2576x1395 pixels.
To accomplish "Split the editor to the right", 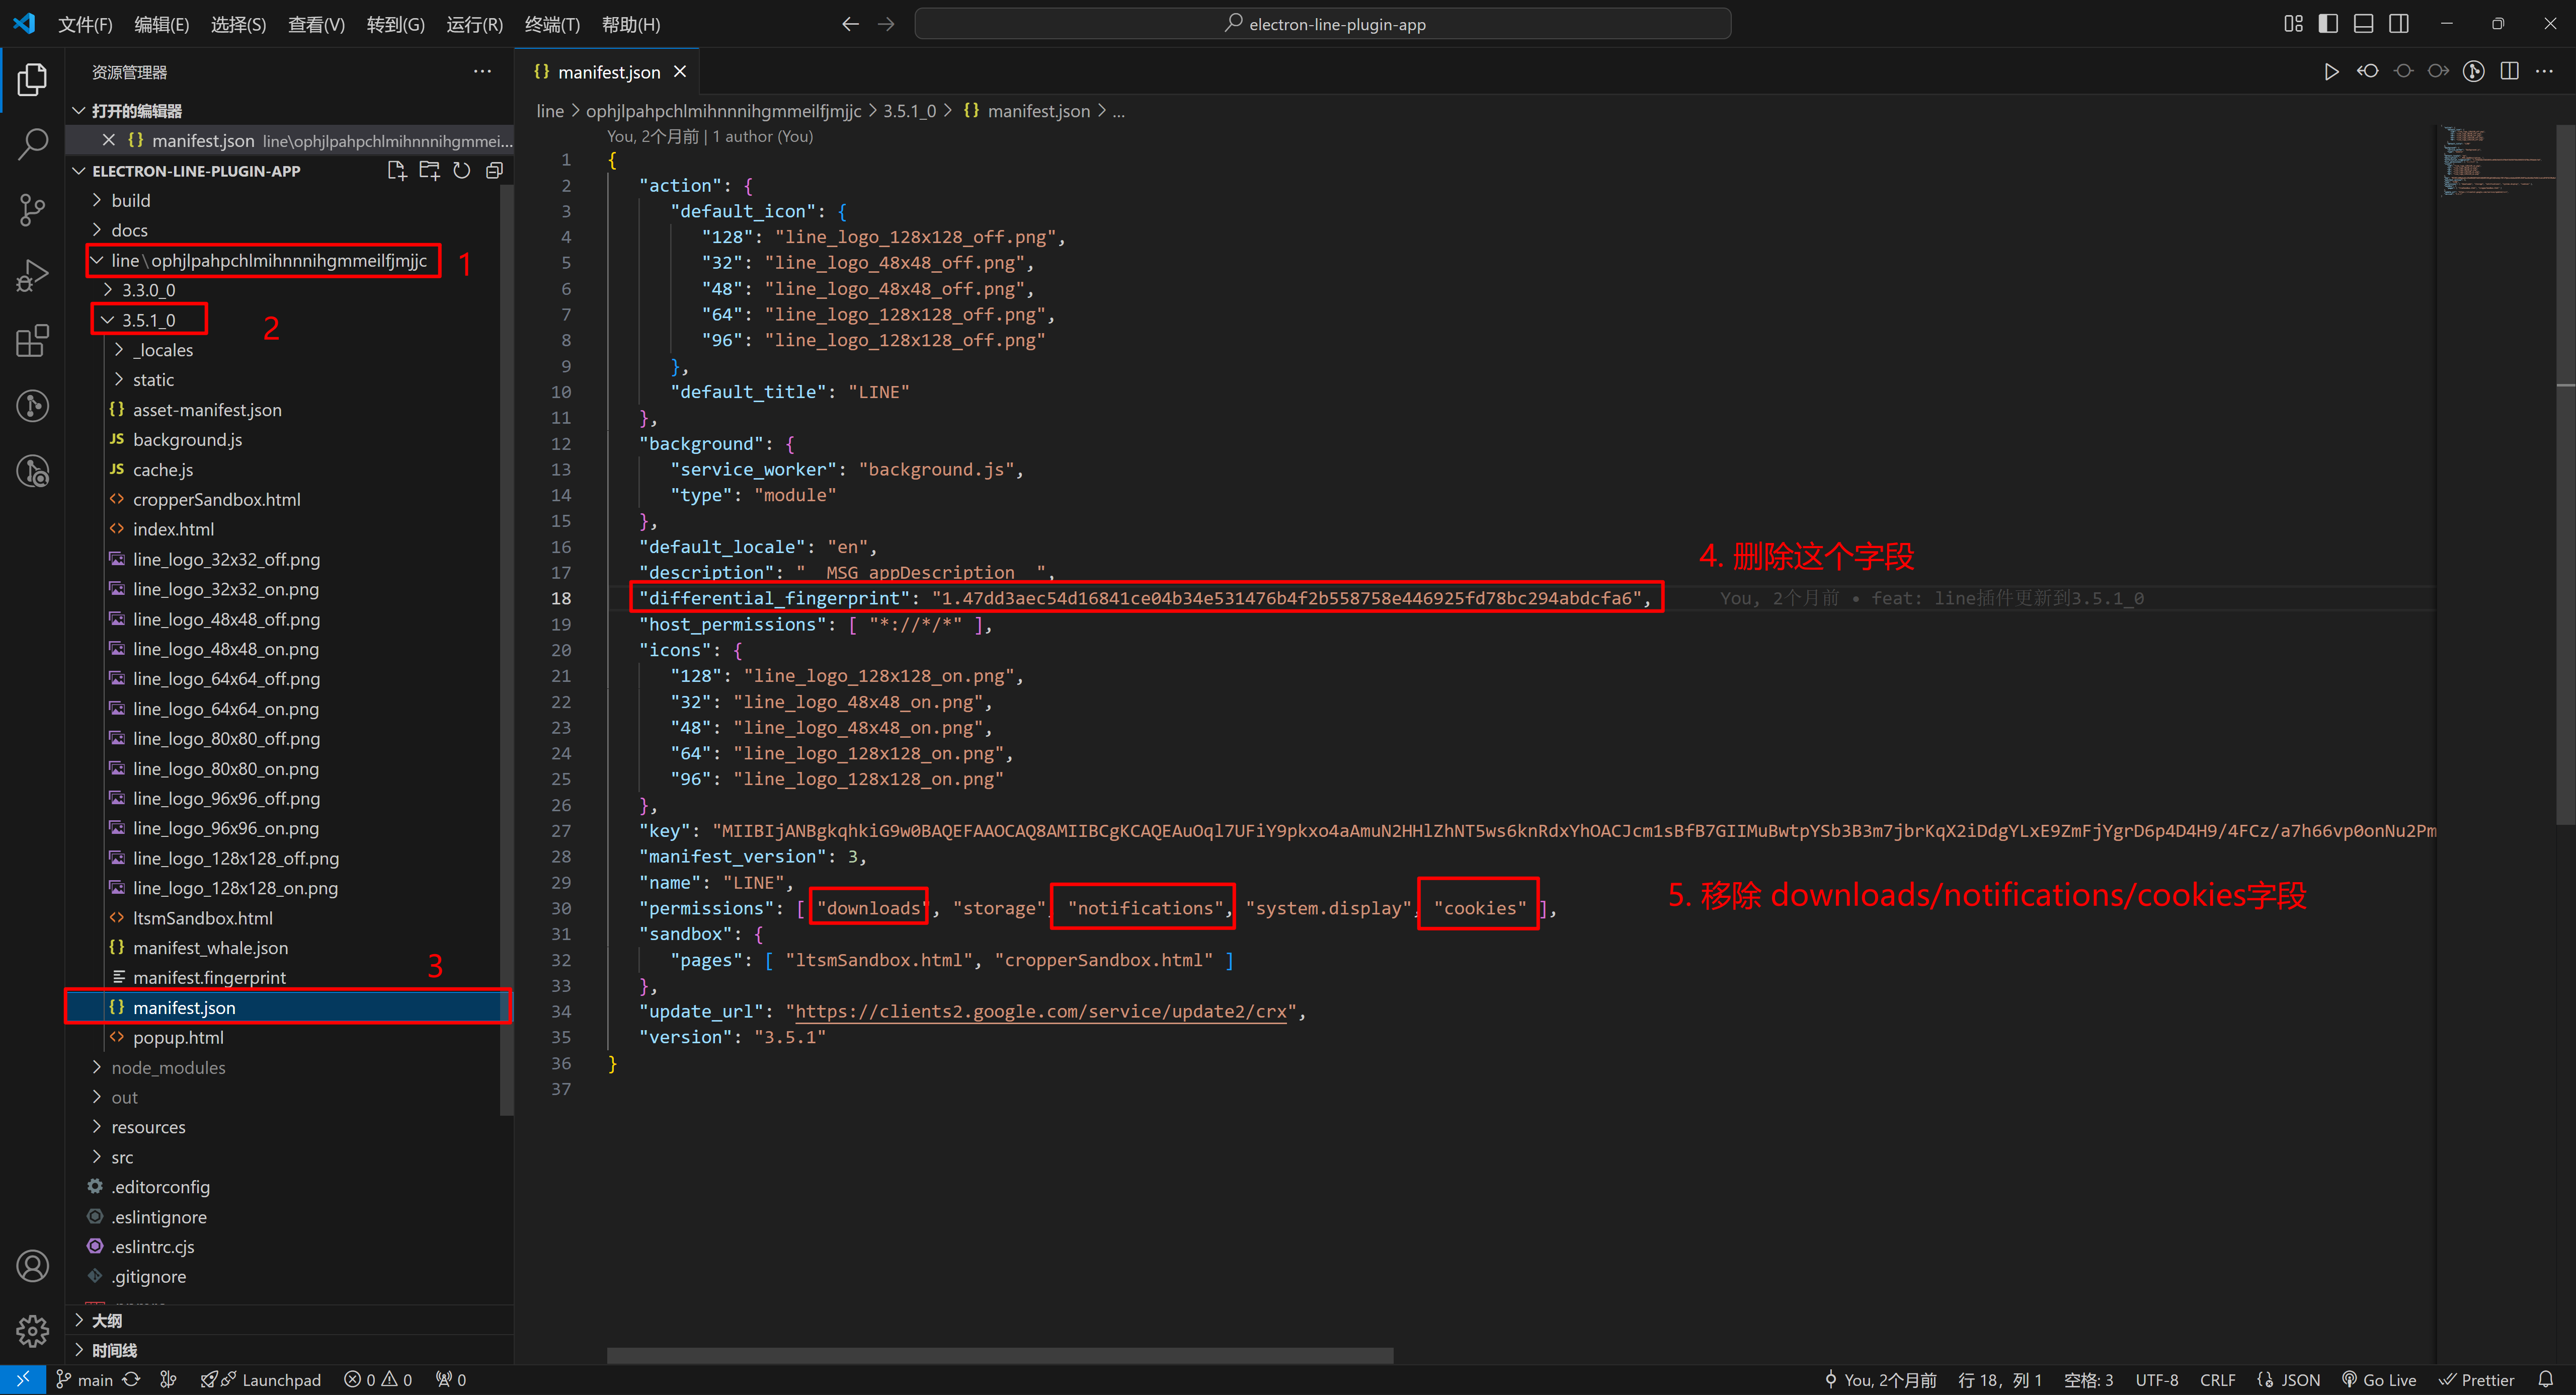I will (2509, 72).
